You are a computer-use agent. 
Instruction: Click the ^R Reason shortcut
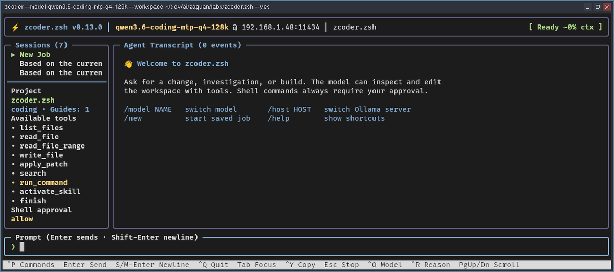[x=430, y=265]
